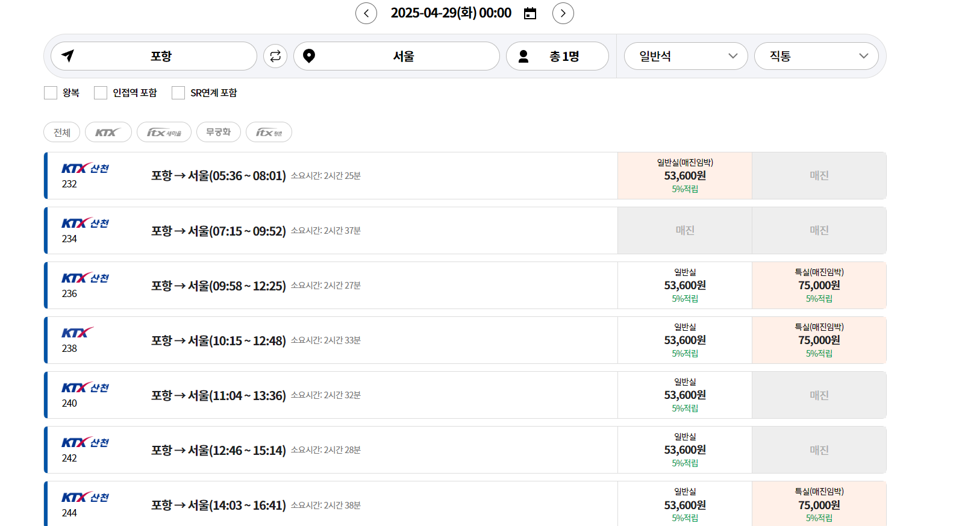
Task: Click the departure arrow icon beside 포항
Action: point(67,56)
